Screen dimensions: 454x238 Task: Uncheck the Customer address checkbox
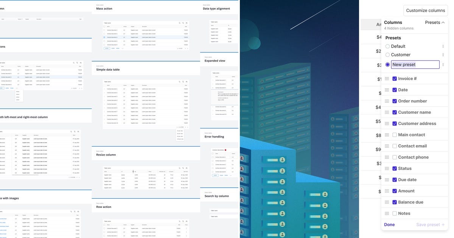395,124
